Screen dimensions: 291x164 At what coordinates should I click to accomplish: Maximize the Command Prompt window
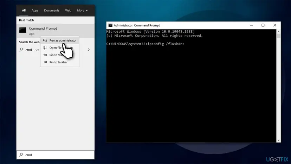click(x=263, y=25)
